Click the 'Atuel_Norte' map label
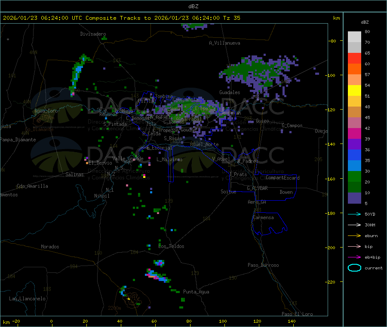Image resolution: width=387 pixels, height=327 pixels. click(x=204, y=144)
